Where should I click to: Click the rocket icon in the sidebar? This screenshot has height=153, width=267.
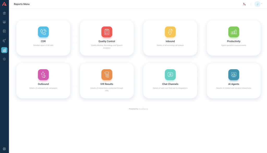(x=4, y=41)
